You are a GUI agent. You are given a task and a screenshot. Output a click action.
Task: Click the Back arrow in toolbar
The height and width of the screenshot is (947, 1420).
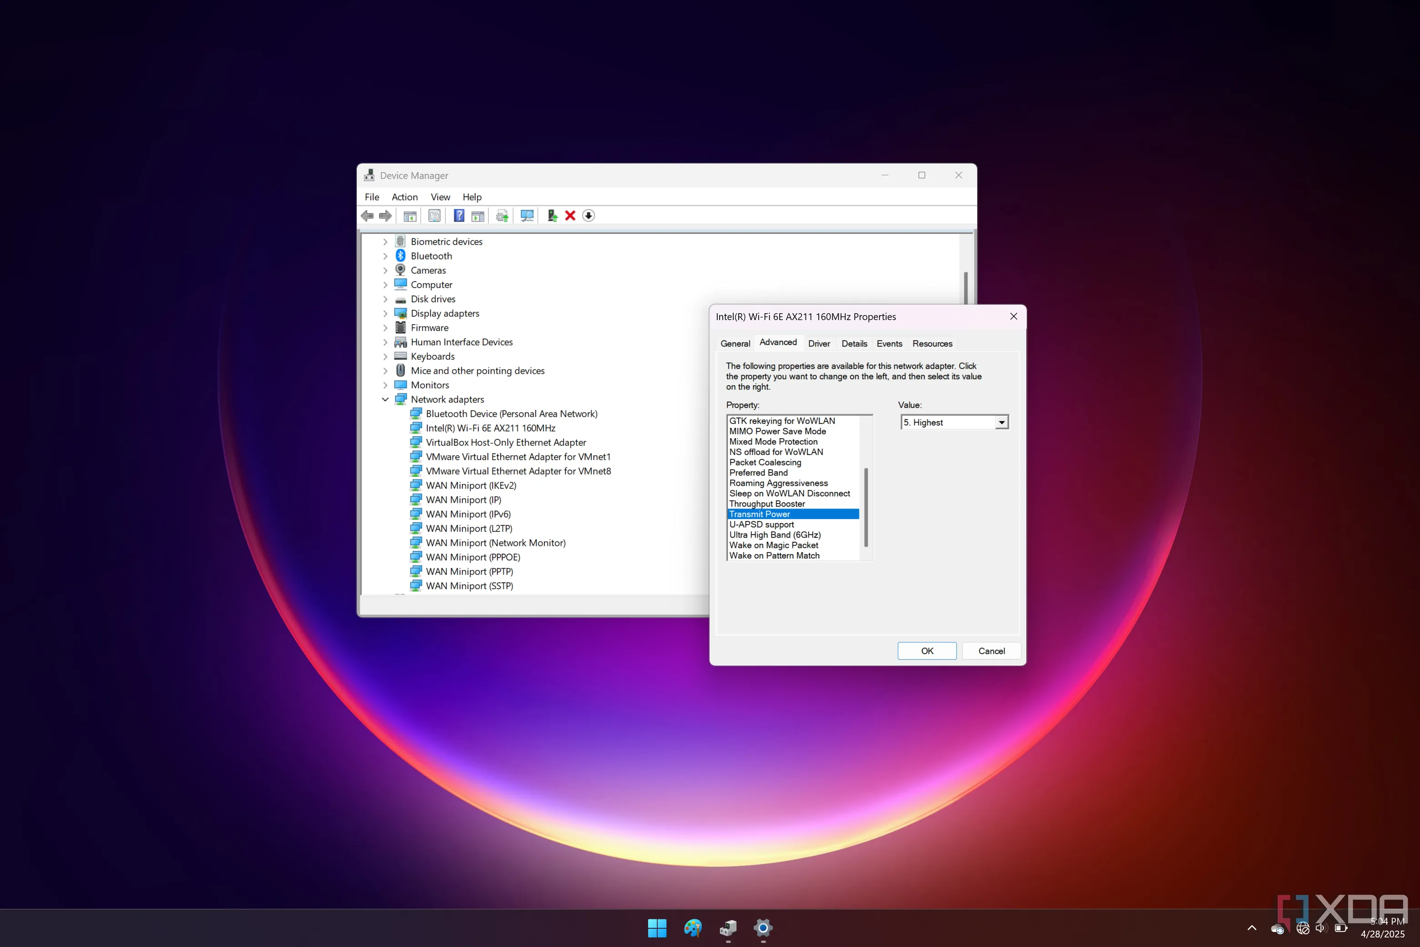367,216
